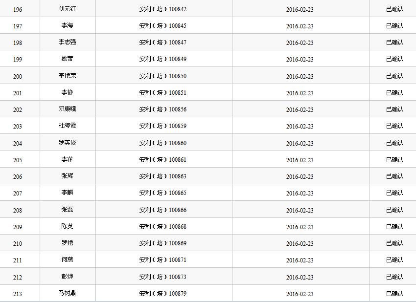Click the 已确认 status in row 202
The height and width of the screenshot is (302, 416).
(394, 109)
